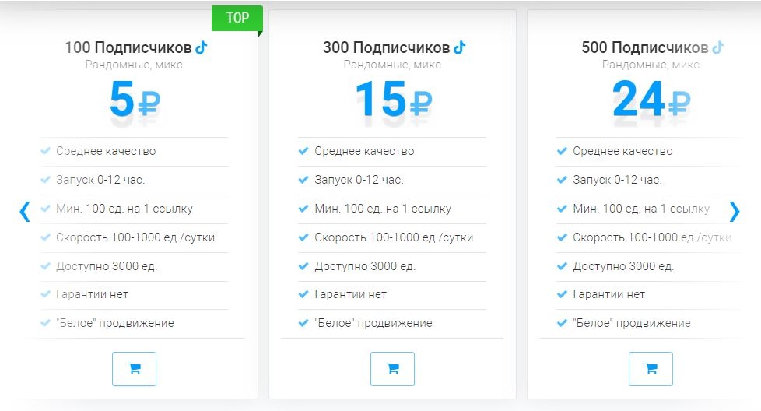
Task: Show next packages with right arrow
Action: click(734, 211)
